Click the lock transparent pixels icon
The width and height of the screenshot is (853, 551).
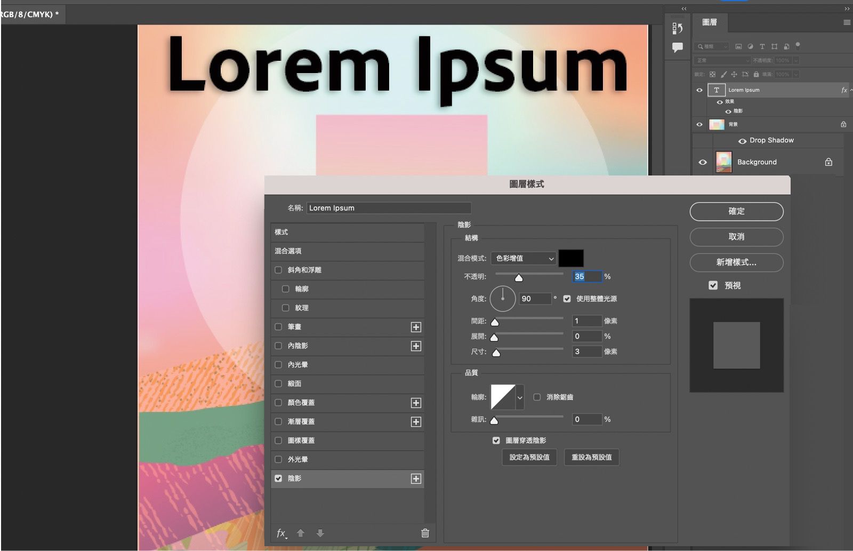point(712,74)
